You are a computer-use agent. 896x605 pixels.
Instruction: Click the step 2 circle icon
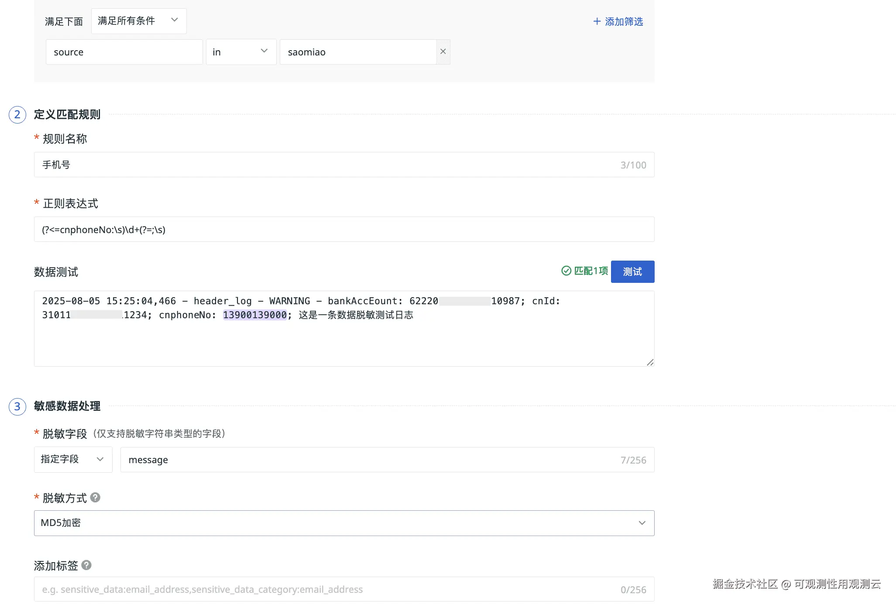pos(17,115)
